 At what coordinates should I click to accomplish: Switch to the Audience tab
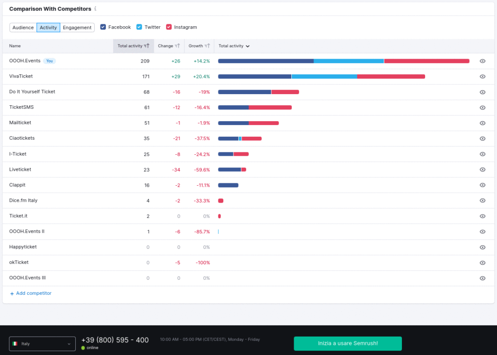click(x=23, y=28)
